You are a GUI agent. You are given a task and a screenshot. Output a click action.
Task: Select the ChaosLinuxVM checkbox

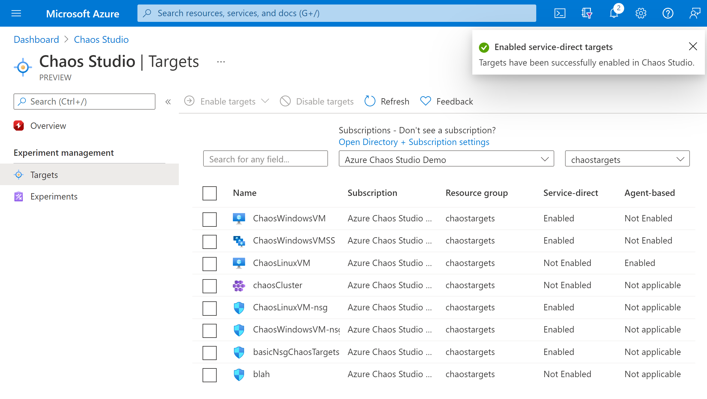tap(210, 263)
